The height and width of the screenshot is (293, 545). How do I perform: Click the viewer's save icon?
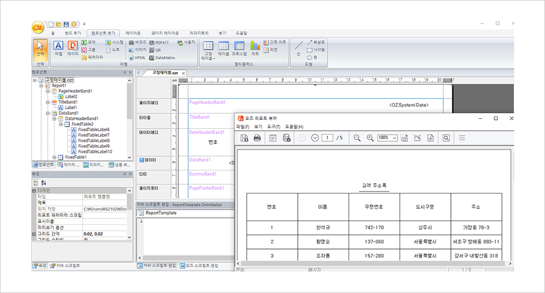pos(244,138)
